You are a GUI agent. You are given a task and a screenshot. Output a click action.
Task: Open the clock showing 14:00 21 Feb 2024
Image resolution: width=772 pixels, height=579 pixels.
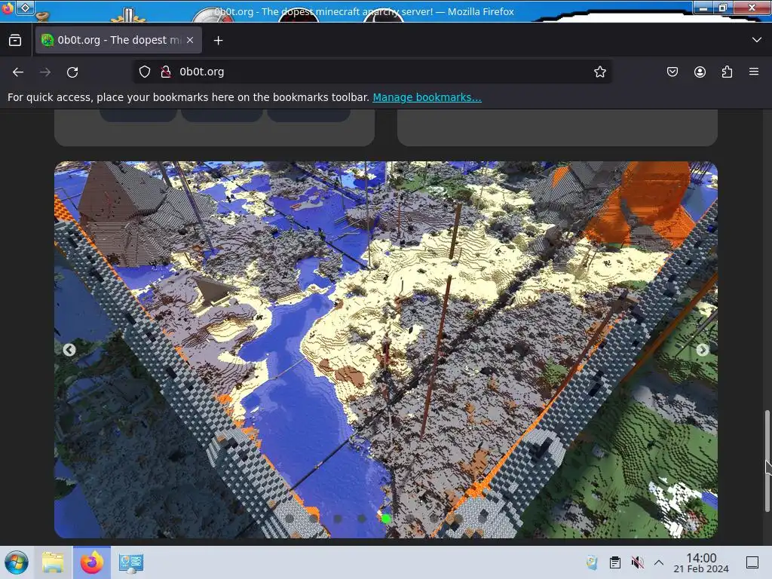[701, 562]
